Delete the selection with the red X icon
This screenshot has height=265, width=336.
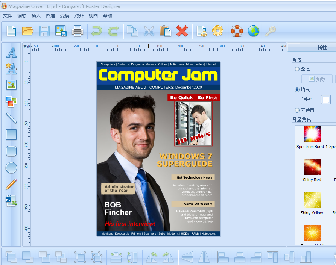point(182,31)
